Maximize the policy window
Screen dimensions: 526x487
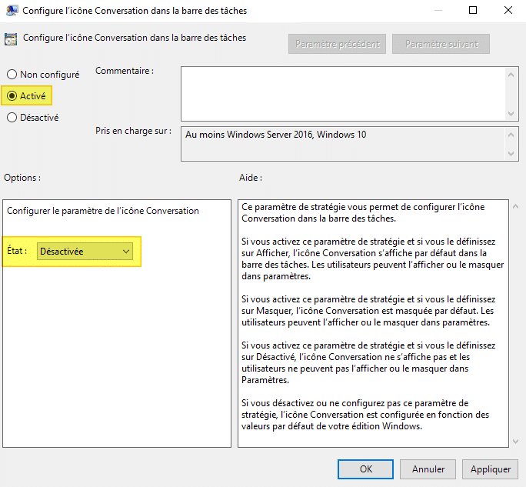pos(473,11)
